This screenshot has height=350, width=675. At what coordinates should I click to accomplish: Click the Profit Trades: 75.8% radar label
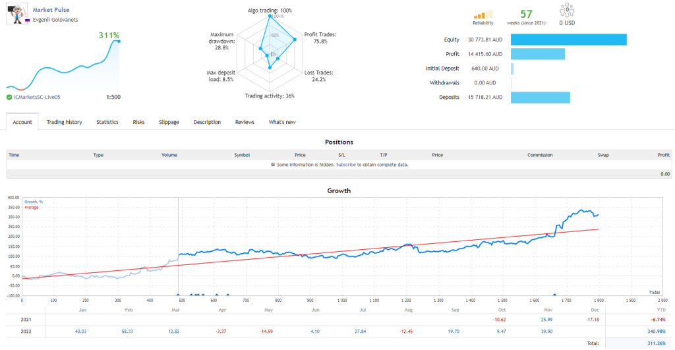320,38
